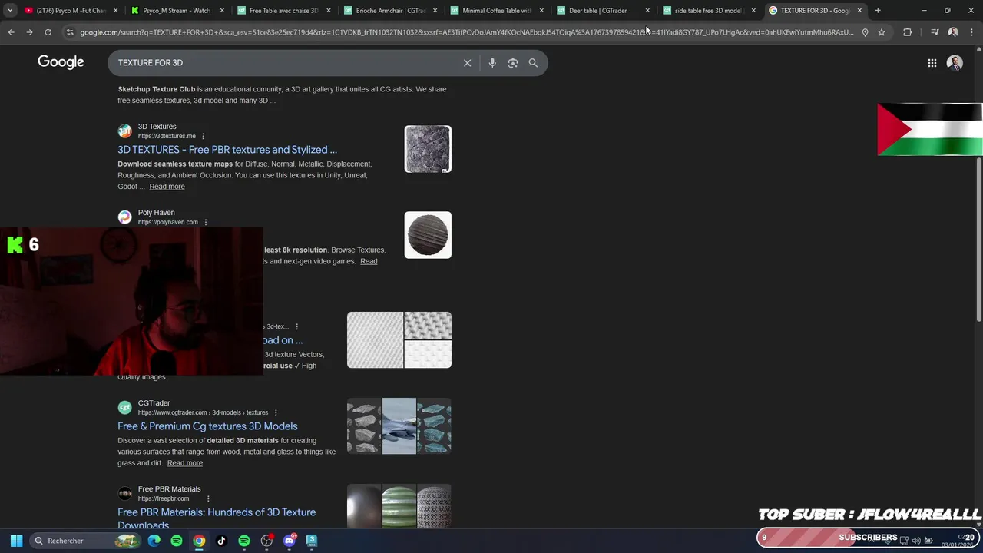Image resolution: width=983 pixels, height=553 pixels.
Task: Open the 3D Textures stone thumbnail
Action: pyautogui.click(x=428, y=149)
